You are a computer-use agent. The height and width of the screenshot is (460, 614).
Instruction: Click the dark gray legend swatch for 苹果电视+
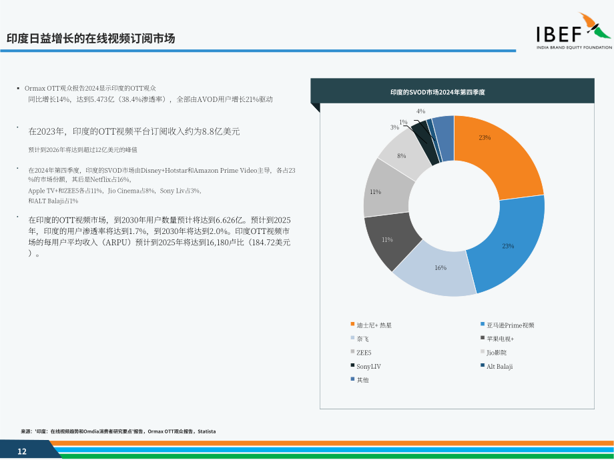coord(483,338)
